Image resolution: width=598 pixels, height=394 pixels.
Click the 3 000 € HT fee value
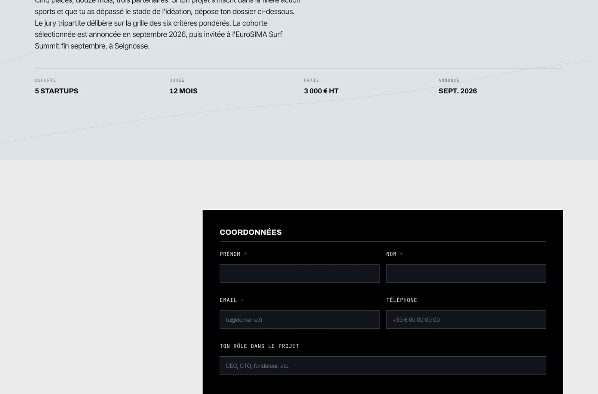coord(321,91)
